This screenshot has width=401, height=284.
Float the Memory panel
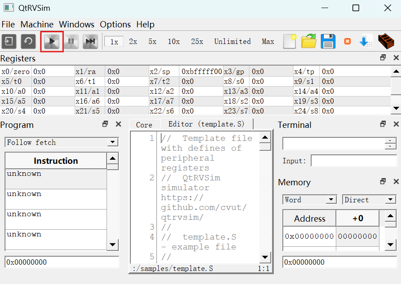tap(383, 181)
